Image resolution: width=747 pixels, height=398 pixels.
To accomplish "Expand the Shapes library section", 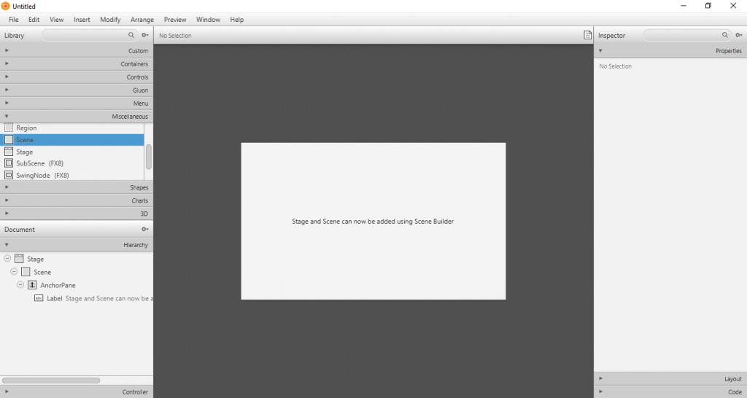I will pos(76,187).
